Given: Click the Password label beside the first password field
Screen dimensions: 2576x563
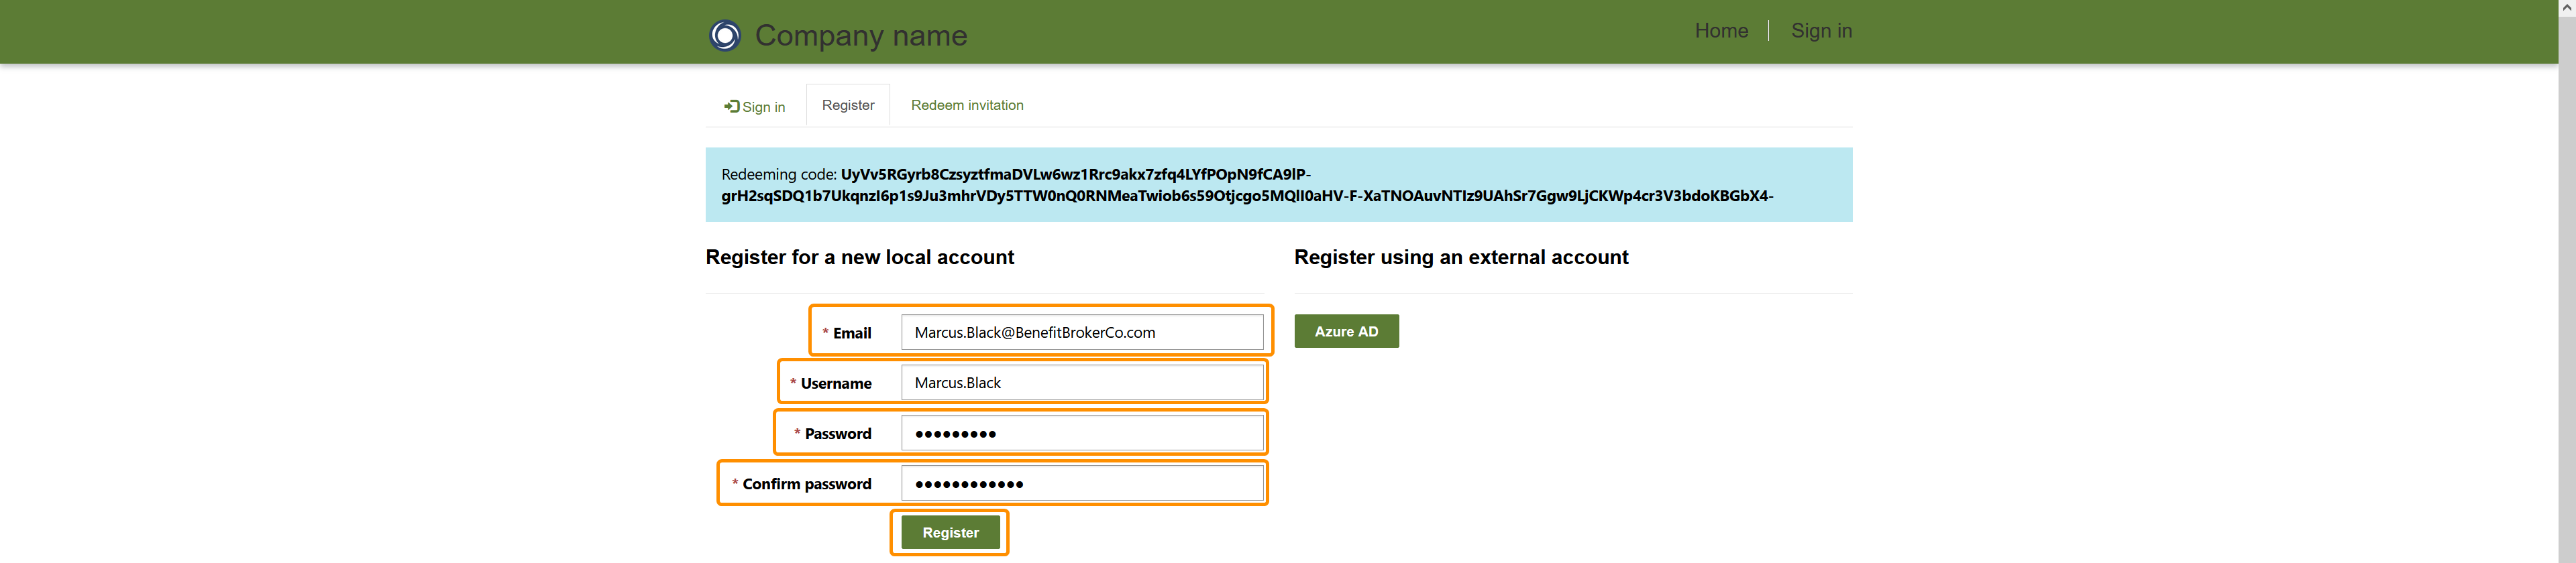Looking at the screenshot, I should (837, 433).
